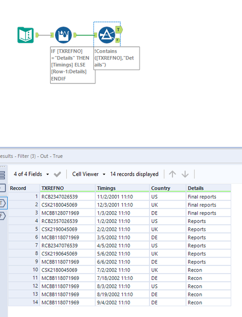The image size is (242, 317).
Task: Select timing 1/3/2002 11:10
Action: pyautogui.click(x=122, y=213)
